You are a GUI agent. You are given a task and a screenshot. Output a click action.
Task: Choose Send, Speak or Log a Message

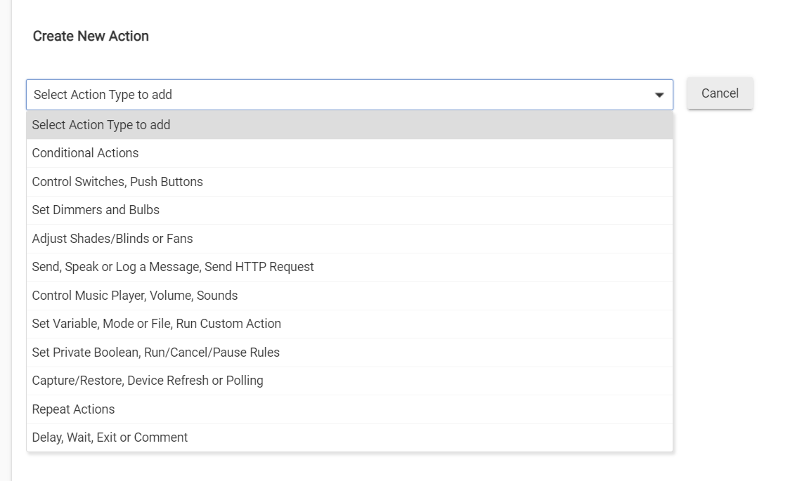click(x=349, y=267)
